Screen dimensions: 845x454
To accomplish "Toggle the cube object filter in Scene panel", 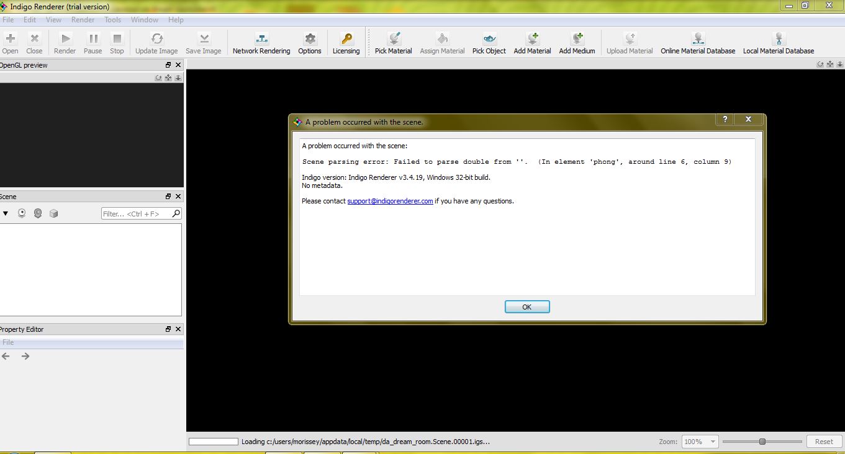I will (53, 213).
